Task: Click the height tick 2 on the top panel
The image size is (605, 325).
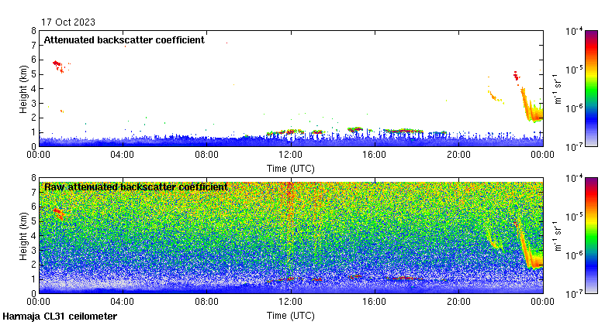Action: point(34,118)
